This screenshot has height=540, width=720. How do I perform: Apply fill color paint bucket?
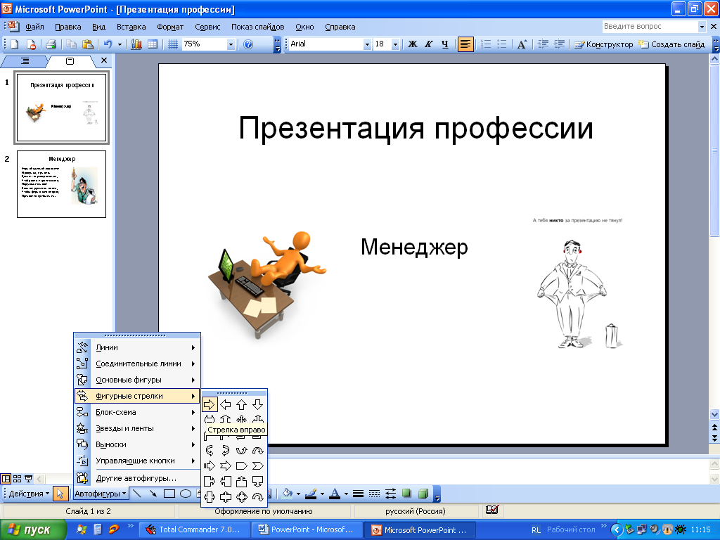click(x=288, y=494)
